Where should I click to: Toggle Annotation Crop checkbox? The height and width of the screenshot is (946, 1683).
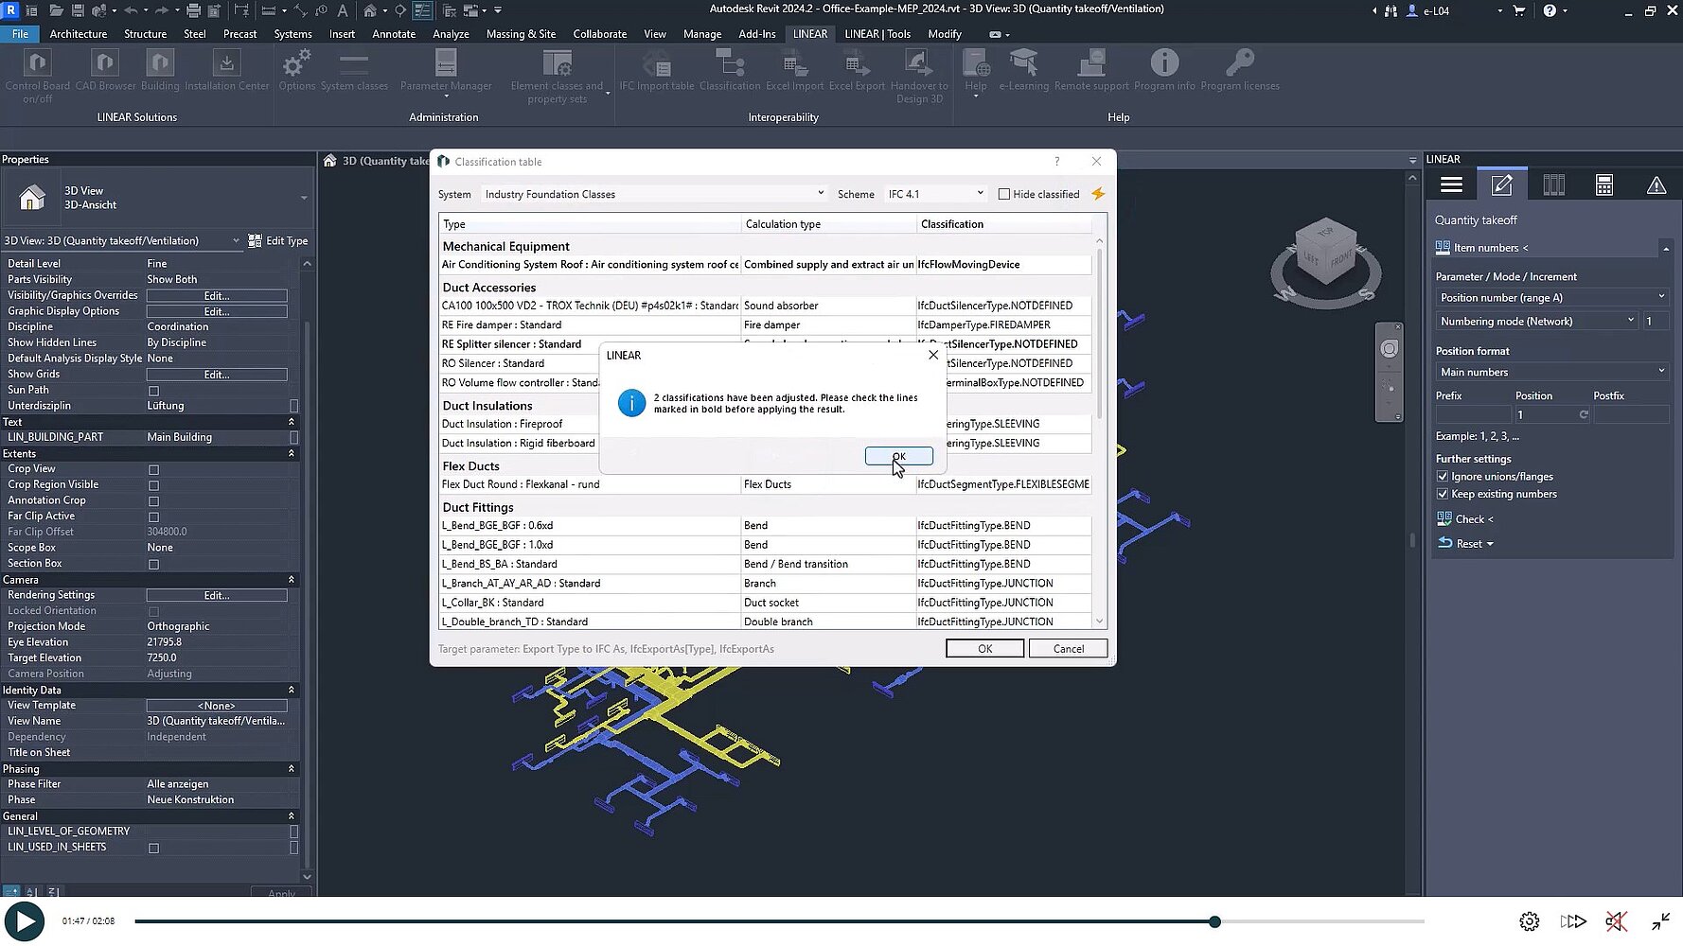(153, 501)
